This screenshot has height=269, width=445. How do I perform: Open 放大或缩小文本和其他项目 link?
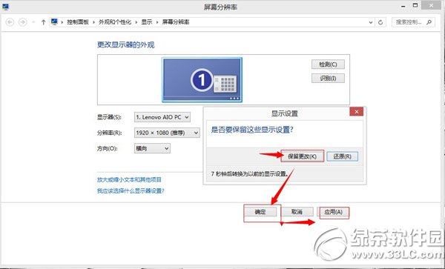click(x=129, y=179)
